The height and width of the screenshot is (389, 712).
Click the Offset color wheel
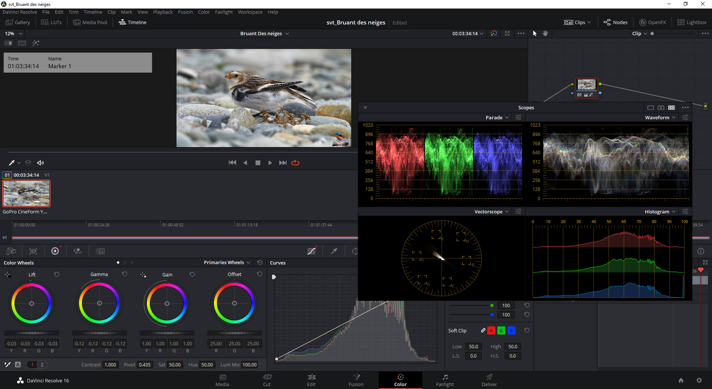[x=234, y=303]
